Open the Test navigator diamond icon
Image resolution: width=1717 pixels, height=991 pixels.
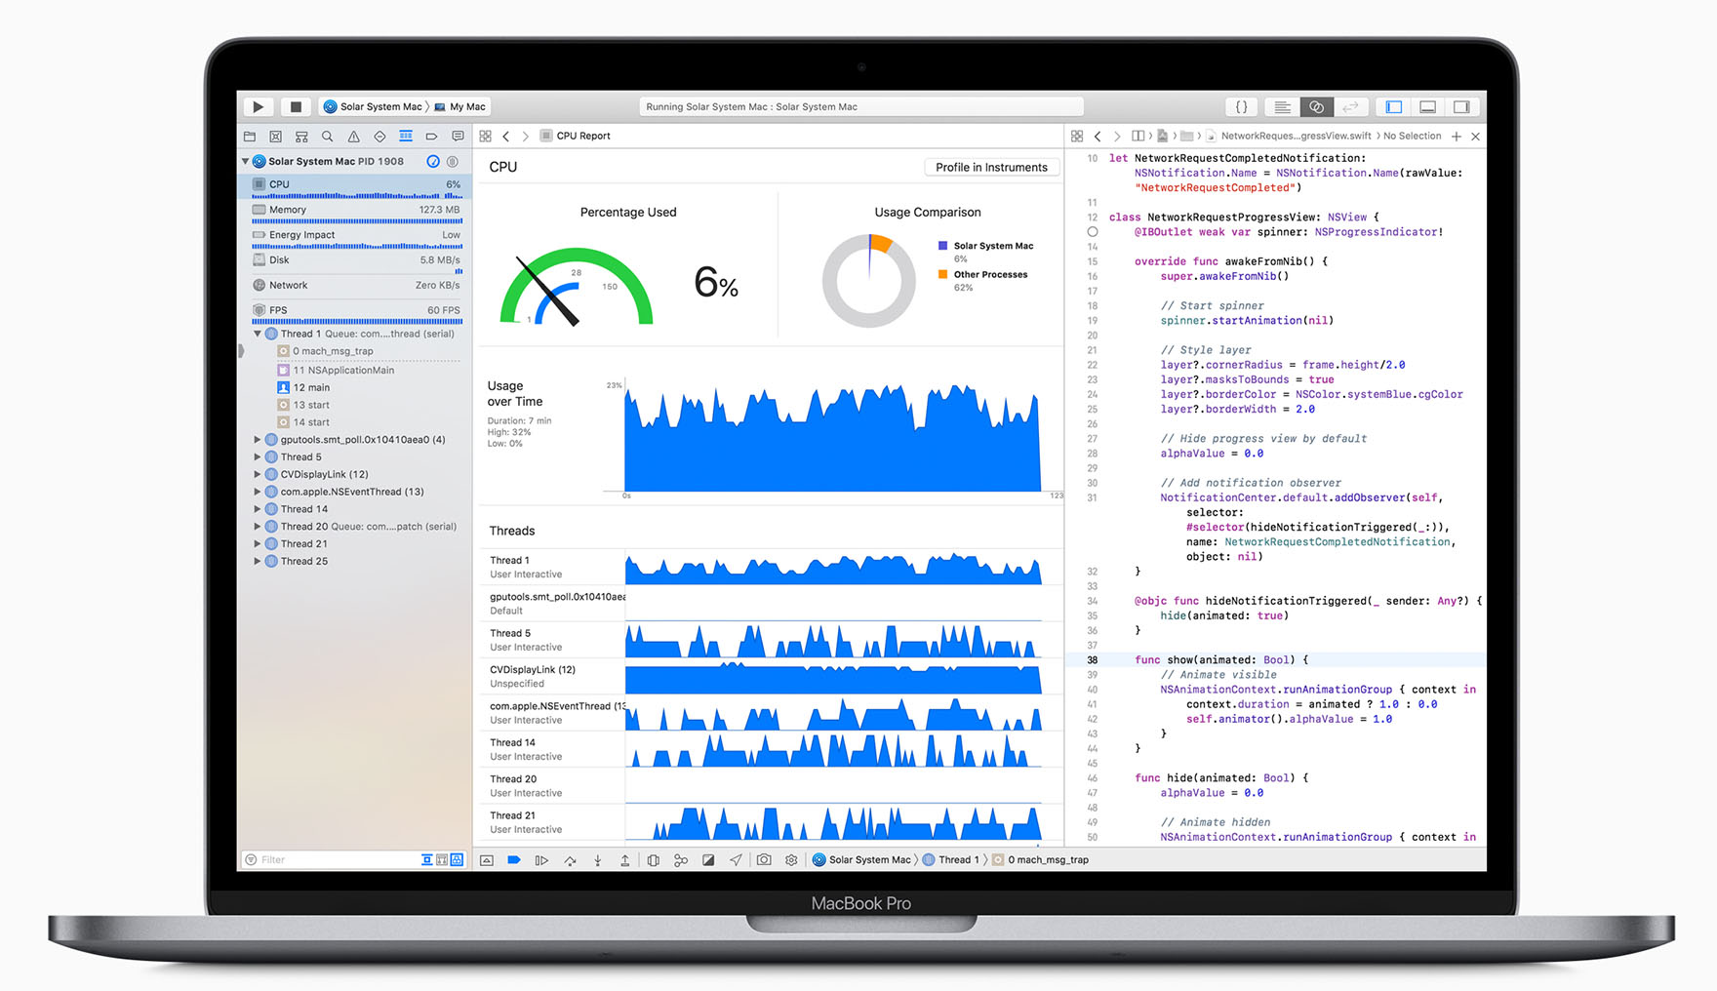click(x=379, y=137)
